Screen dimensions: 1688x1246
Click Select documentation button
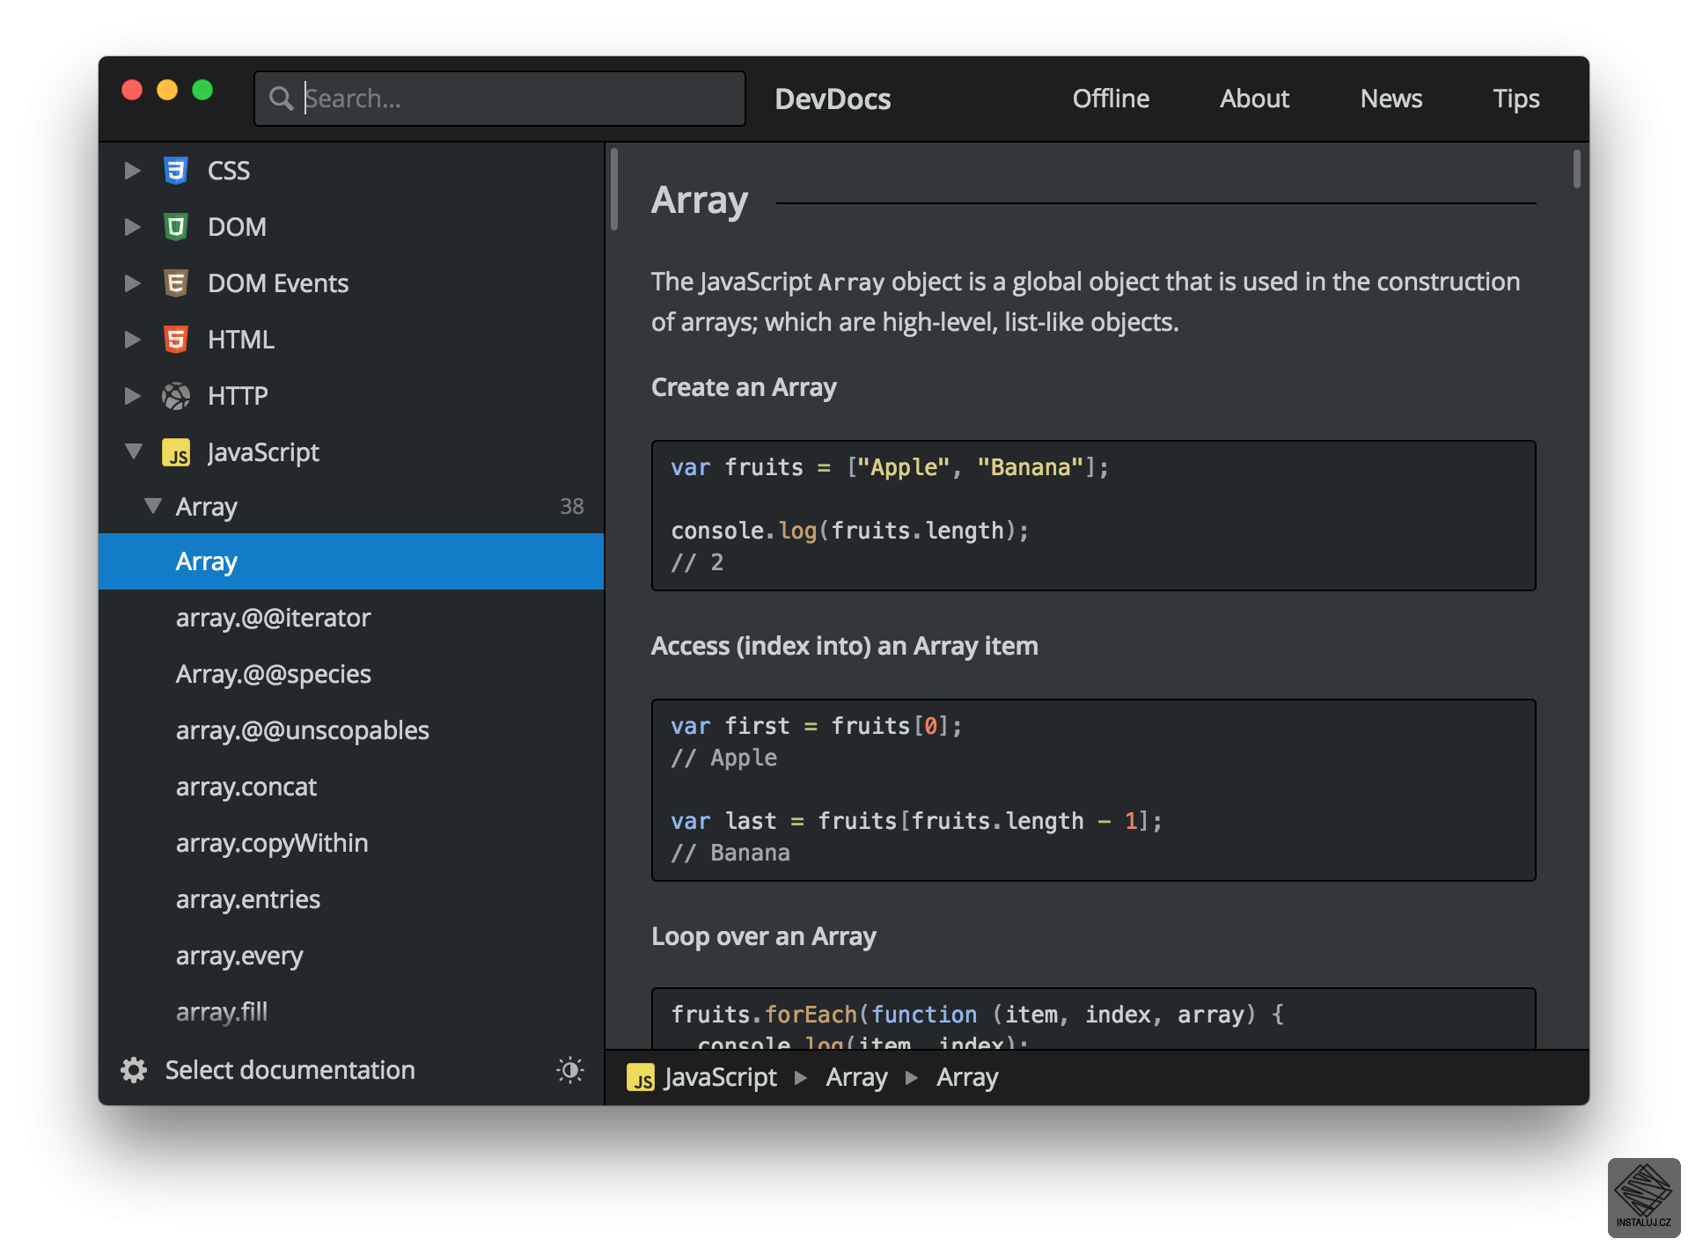click(x=290, y=1070)
